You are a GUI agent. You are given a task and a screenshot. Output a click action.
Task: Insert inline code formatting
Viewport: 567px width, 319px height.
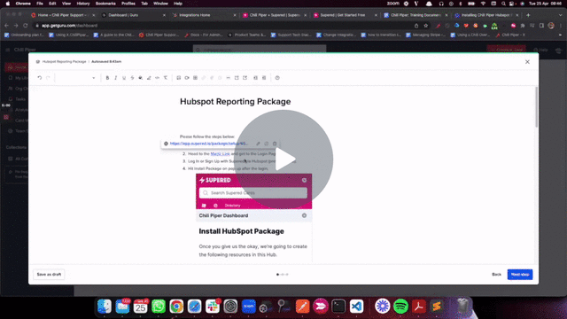click(158, 78)
